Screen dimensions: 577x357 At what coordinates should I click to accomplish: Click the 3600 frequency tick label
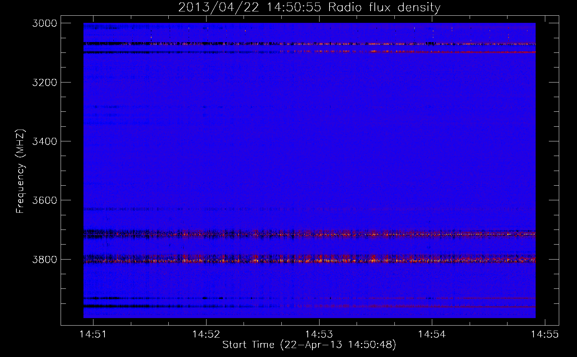click(x=45, y=200)
